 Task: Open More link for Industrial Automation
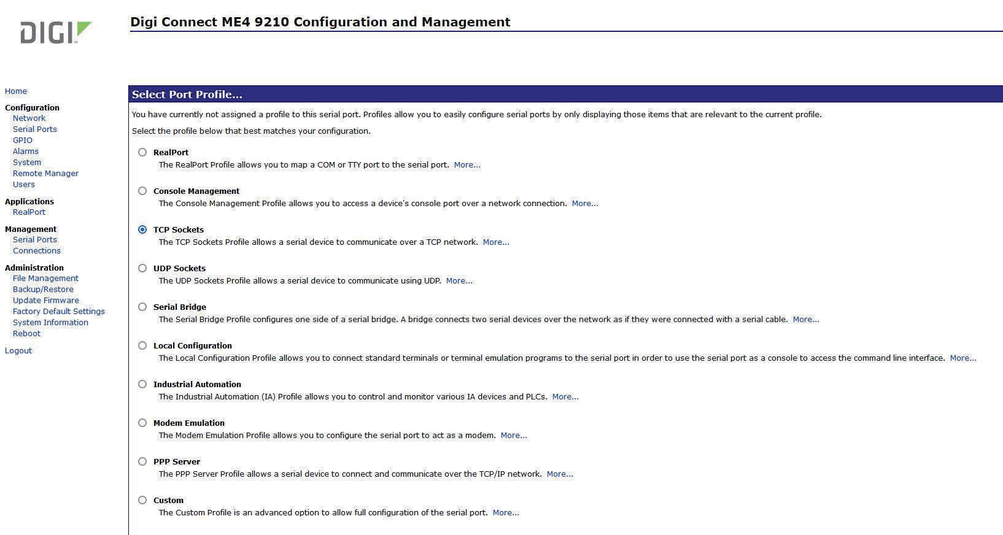pos(565,397)
